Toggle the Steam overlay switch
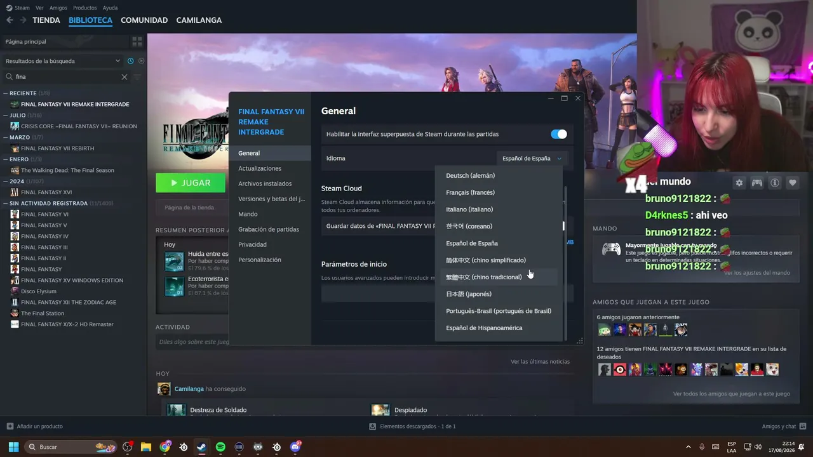Viewport: 813px width, 457px height. (x=559, y=134)
